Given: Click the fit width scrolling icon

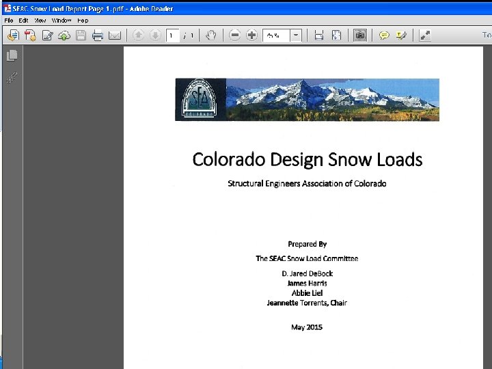Looking at the screenshot, I should pos(319,35).
